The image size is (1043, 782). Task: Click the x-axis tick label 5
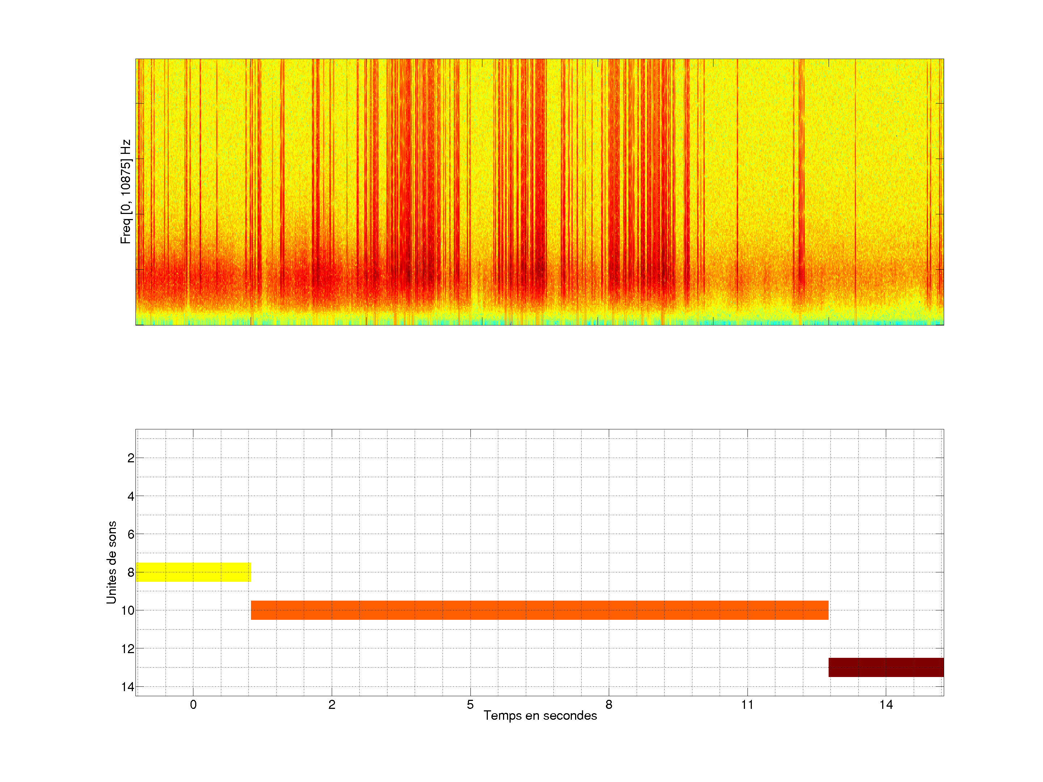click(x=470, y=705)
